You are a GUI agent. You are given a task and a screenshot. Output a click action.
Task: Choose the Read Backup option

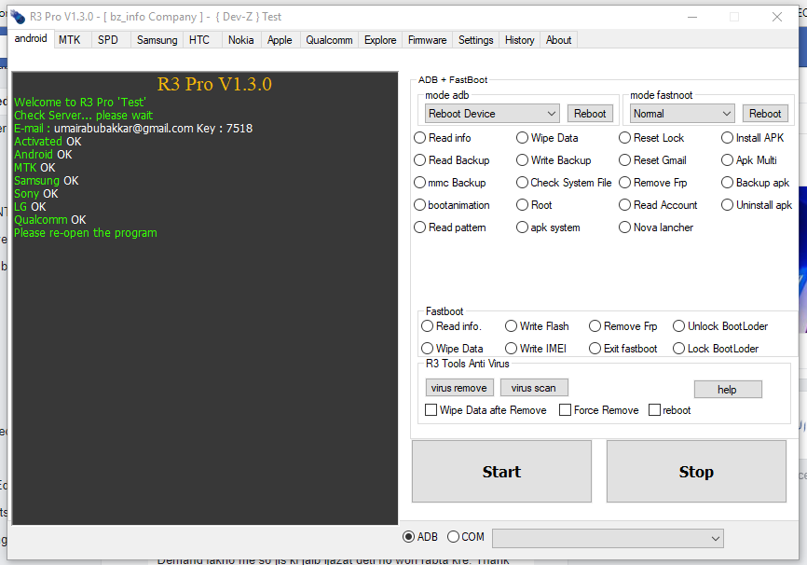click(x=452, y=160)
